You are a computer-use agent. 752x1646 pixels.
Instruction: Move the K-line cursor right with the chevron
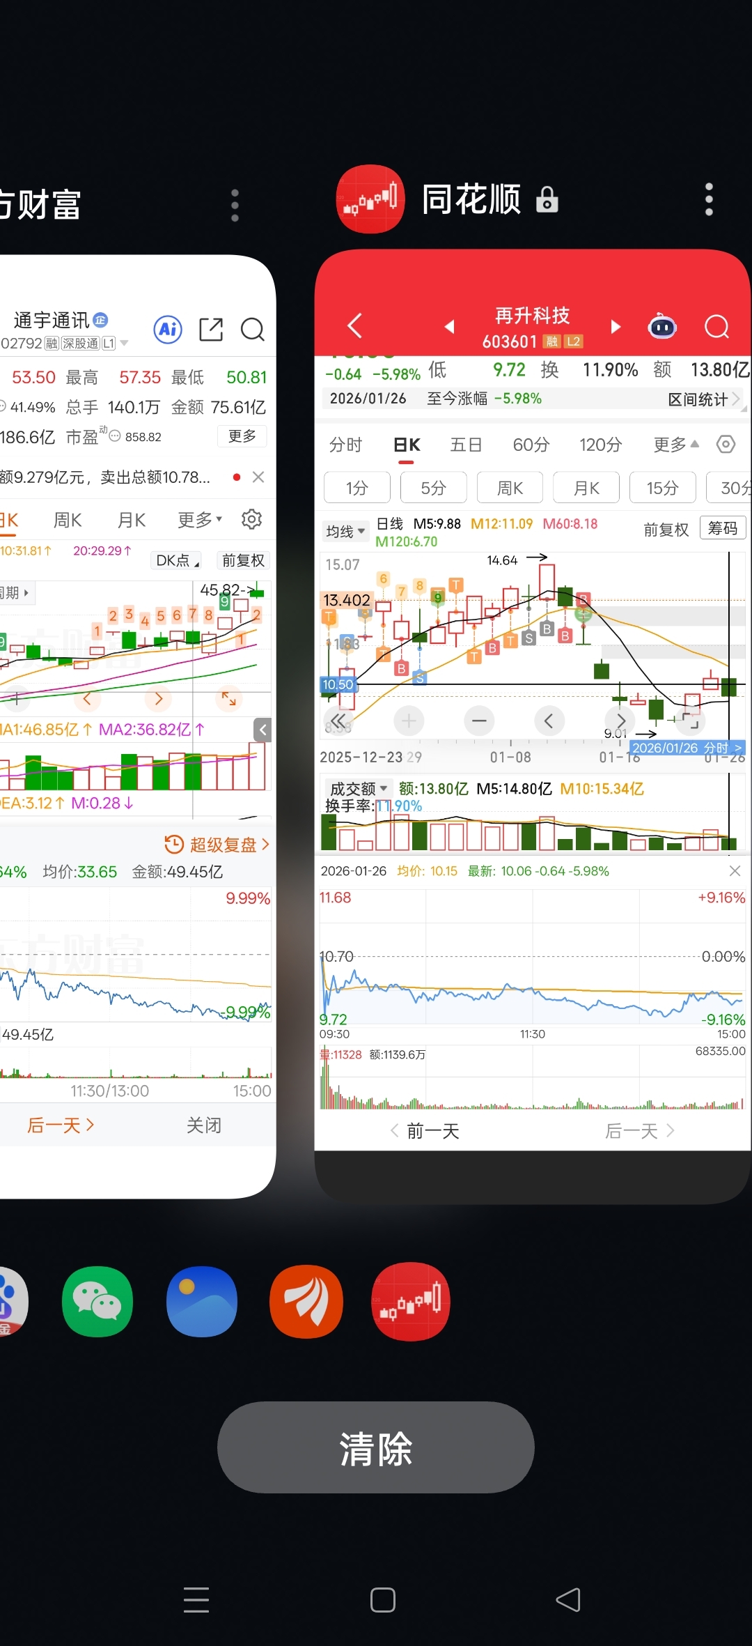pos(620,721)
